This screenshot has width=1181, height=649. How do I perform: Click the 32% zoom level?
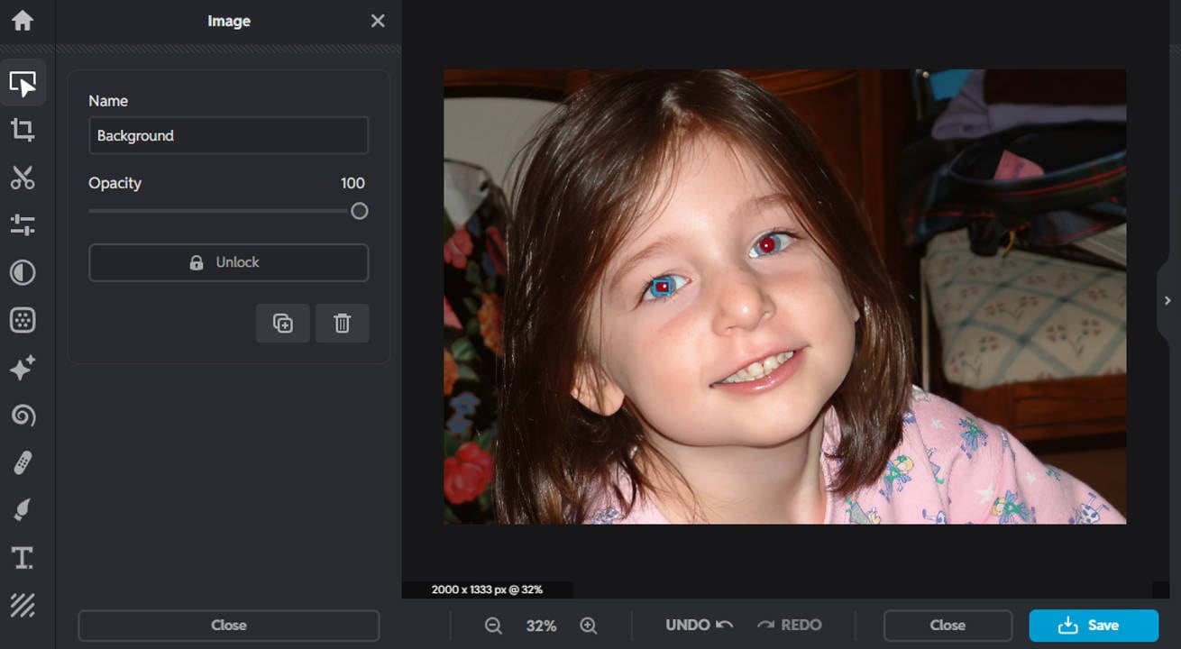[x=541, y=626]
